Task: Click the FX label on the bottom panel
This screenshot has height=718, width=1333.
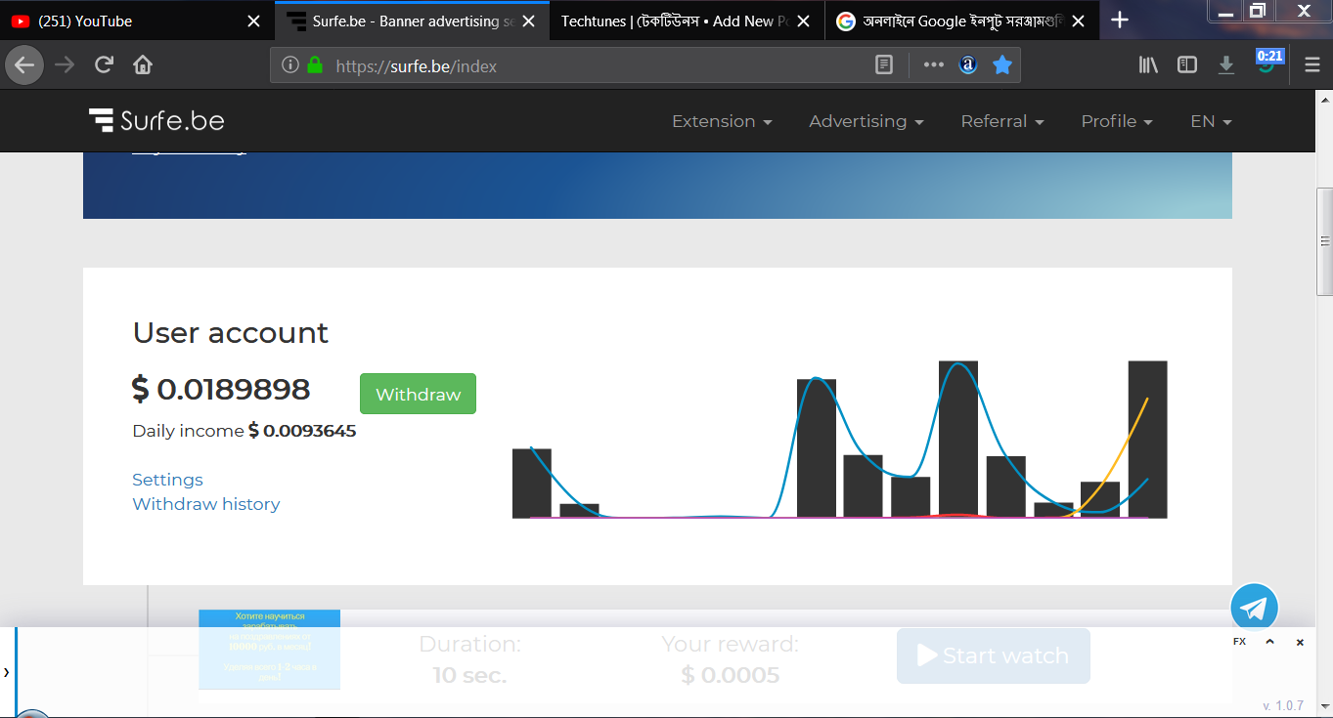Action: (1239, 642)
